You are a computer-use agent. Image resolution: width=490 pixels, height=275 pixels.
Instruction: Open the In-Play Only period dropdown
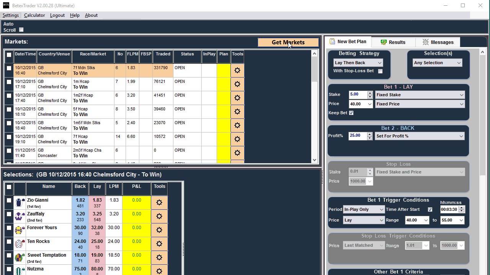point(363,209)
